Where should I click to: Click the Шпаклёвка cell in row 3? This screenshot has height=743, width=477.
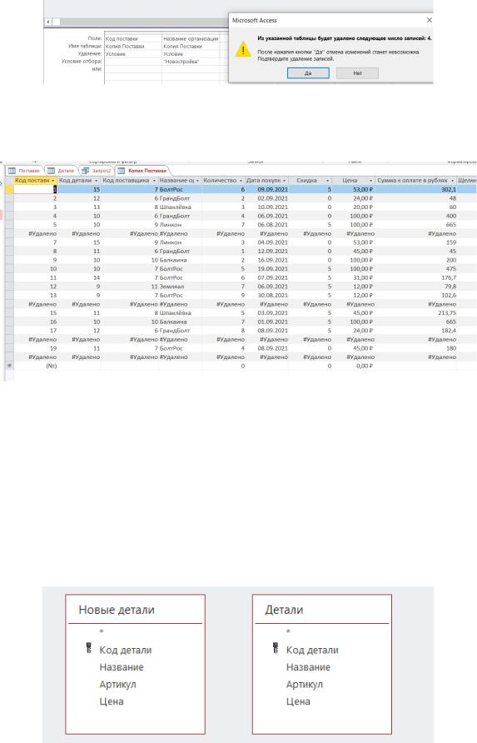point(180,207)
